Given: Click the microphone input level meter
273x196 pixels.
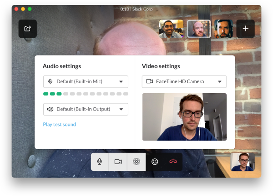Looking at the screenshot, I should 86,94.
